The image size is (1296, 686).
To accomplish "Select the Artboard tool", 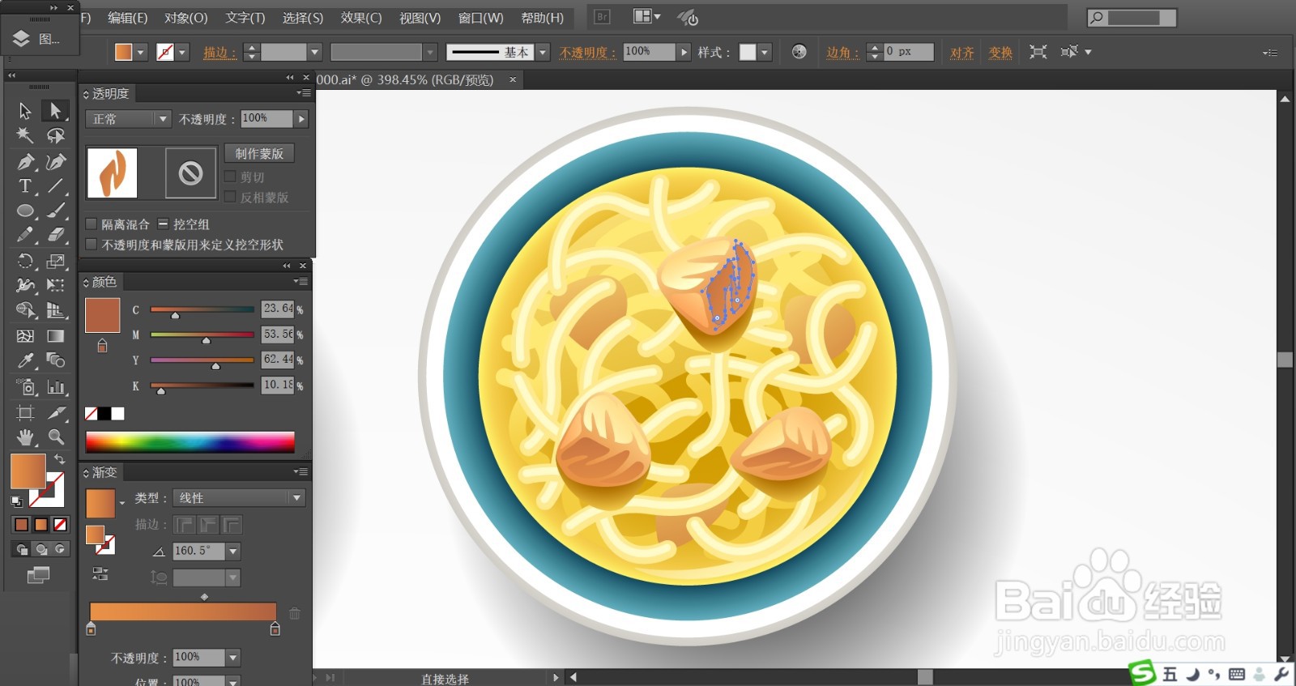I will tap(25, 412).
